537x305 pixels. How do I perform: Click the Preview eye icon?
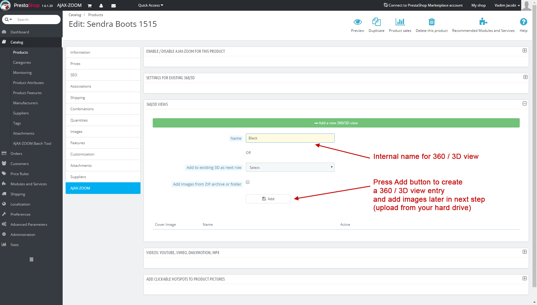[x=357, y=22]
